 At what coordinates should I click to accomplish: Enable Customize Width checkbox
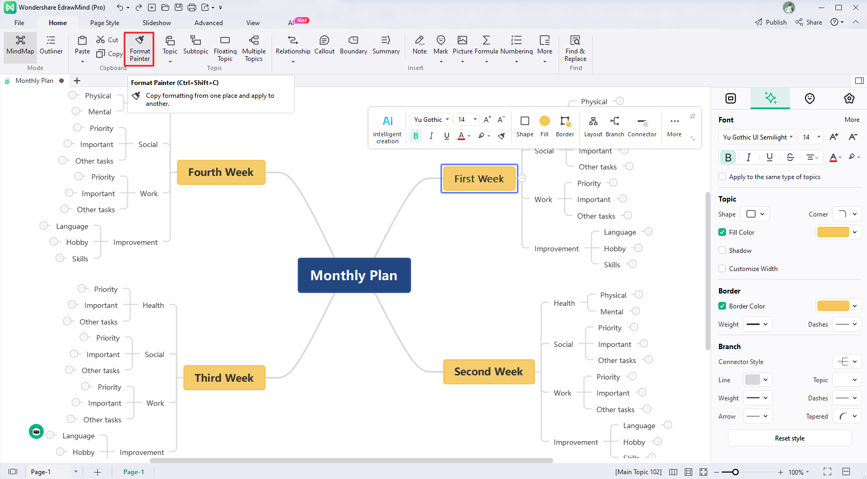pyautogui.click(x=722, y=269)
